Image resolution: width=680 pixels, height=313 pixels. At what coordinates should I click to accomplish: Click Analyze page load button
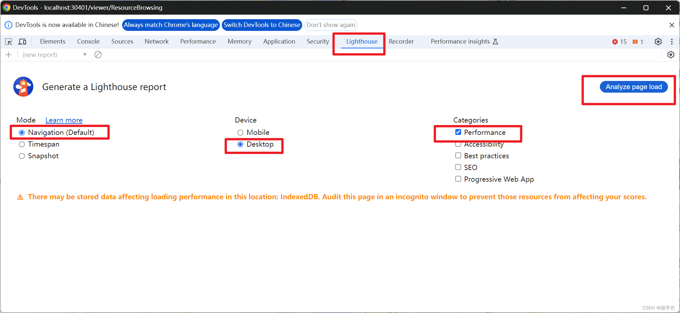634,87
